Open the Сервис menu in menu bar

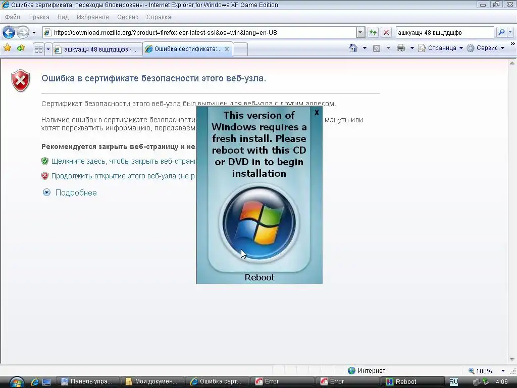(x=128, y=17)
